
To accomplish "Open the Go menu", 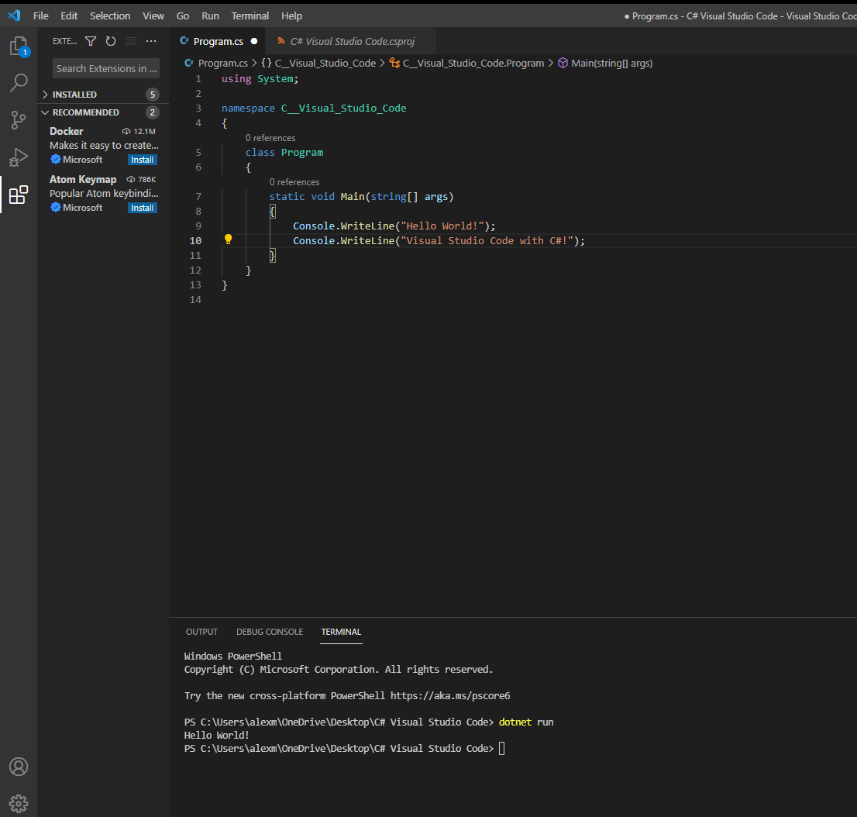I will click(183, 16).
